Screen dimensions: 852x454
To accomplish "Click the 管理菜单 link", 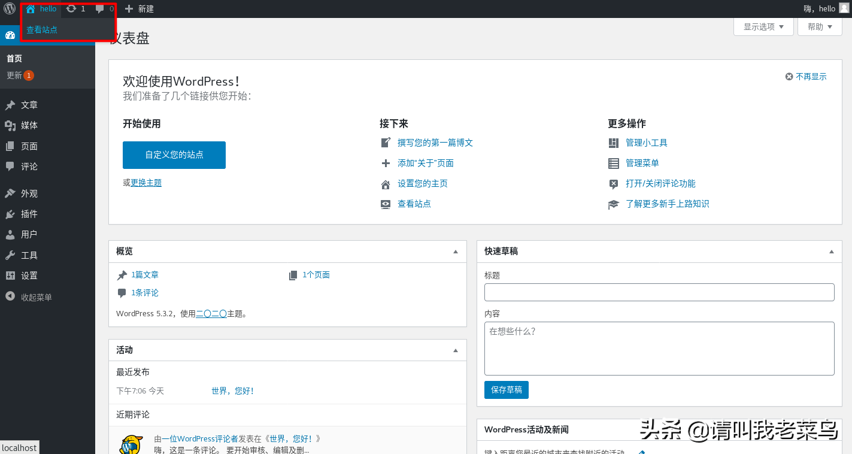I will coord(642,163).
